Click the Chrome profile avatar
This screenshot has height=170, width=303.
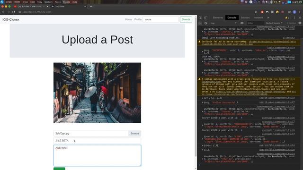point(294,12)
